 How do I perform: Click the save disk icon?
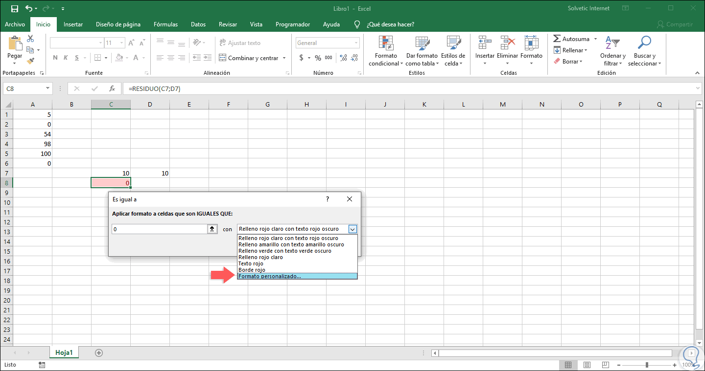coord(14,9)
